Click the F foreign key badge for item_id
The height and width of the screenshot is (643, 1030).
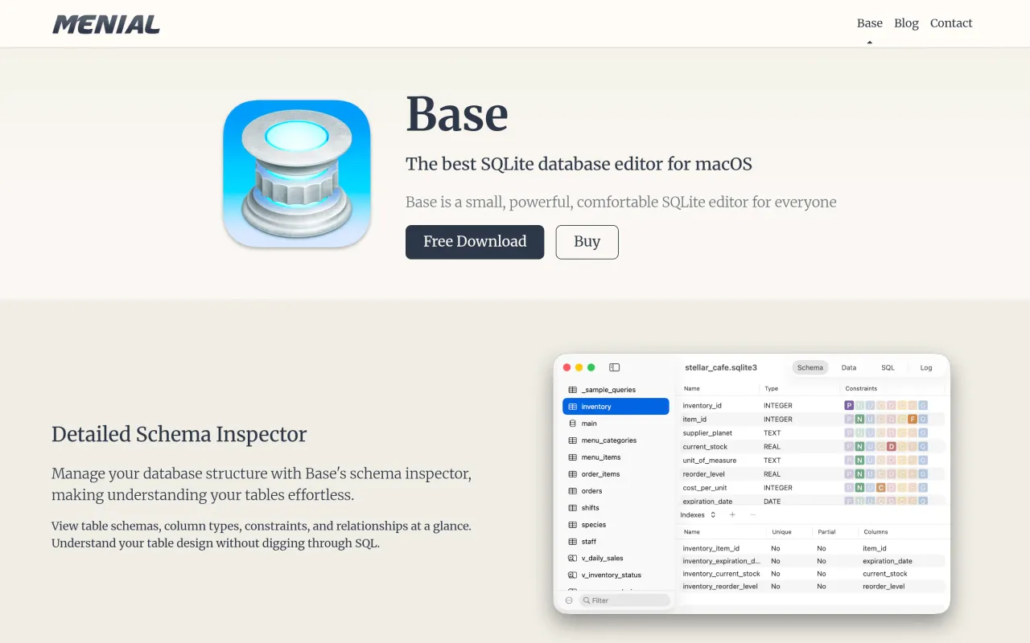click(913, 420)
